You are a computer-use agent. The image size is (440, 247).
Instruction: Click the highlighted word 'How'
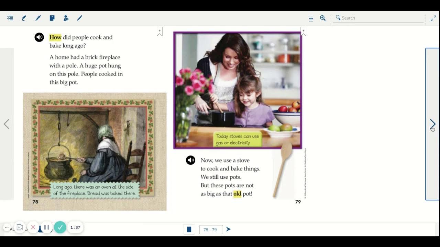[x=55, y=37]
